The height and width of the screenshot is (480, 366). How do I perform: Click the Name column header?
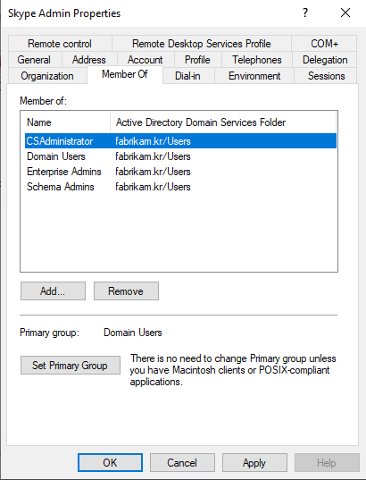pos(65,122)
